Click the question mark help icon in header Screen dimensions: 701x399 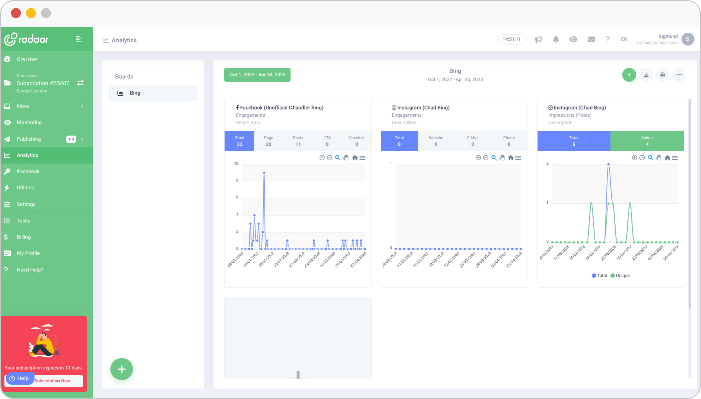point(608,39)
